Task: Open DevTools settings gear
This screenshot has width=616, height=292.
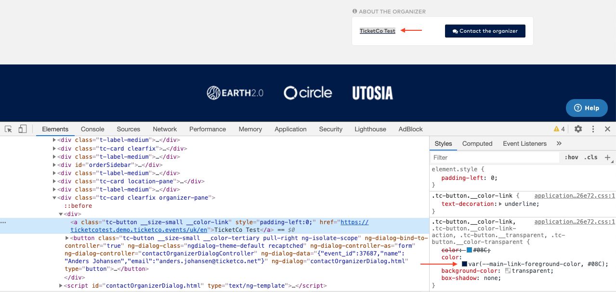Action: 578,129
